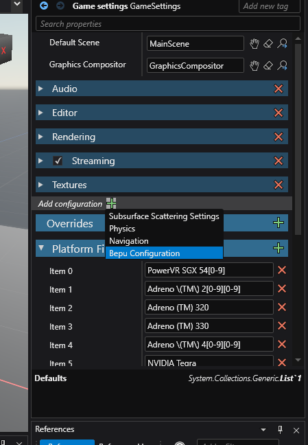Edit the Adreno (TM) 320 field
This screenshot has width=308, height=445.
(209, 307)
